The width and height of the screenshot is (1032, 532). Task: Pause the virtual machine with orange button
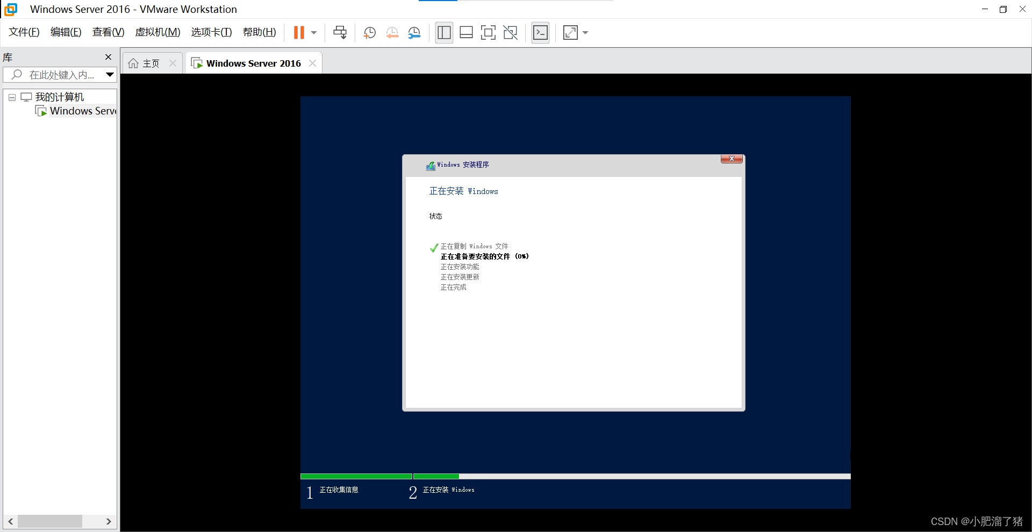[x=299, y=33]
